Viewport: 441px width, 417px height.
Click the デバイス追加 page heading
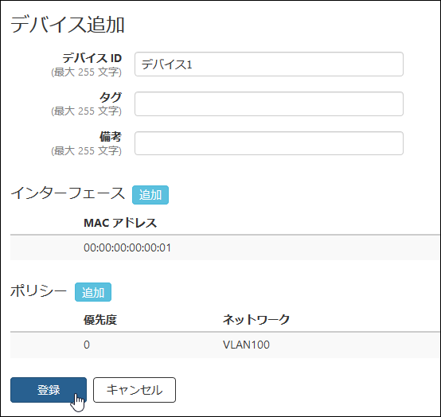click(67, 25)
